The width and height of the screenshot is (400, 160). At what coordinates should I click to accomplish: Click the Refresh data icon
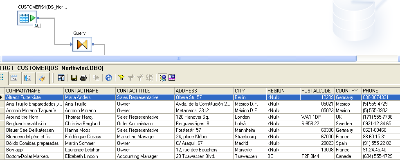[x=109, y=78]
